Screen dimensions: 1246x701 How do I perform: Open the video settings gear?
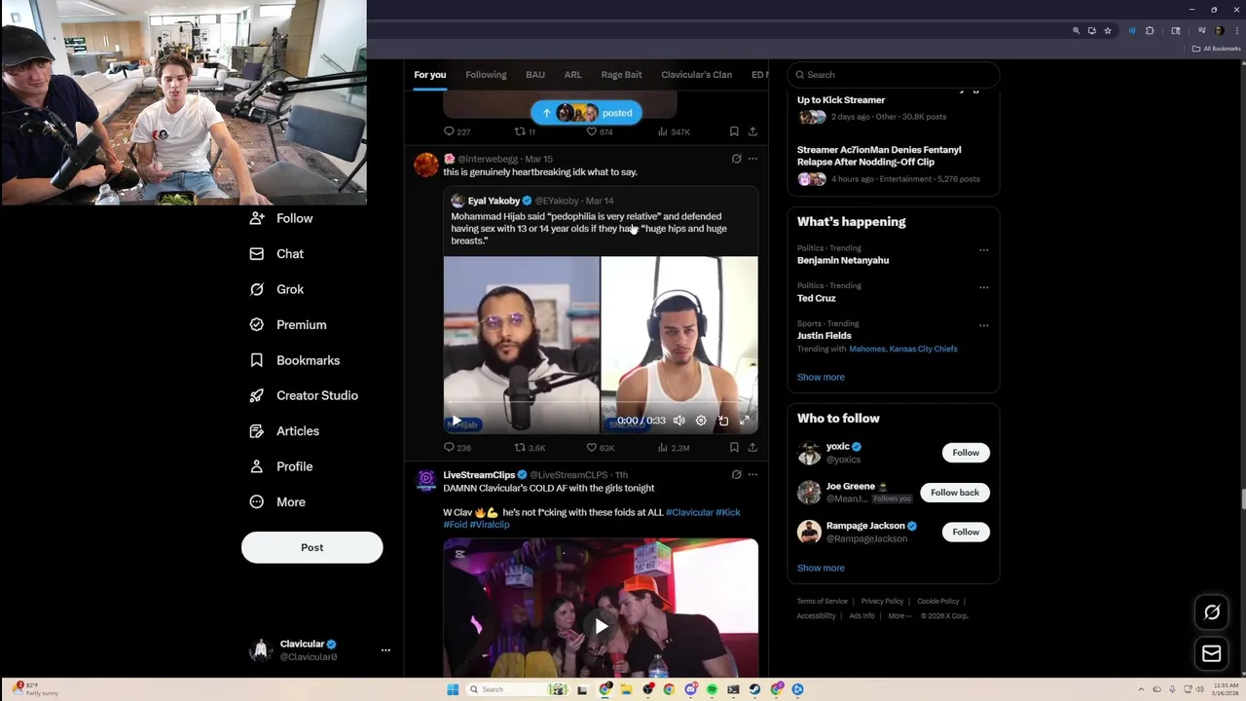coord(701,421)
